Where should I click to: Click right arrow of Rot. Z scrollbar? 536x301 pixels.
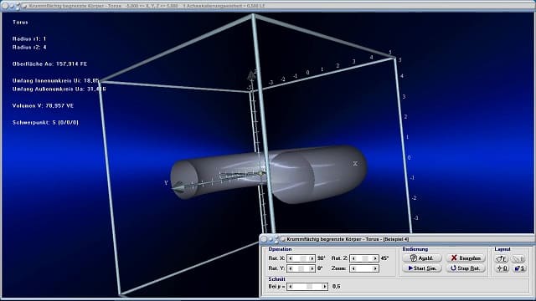point(375,258)
